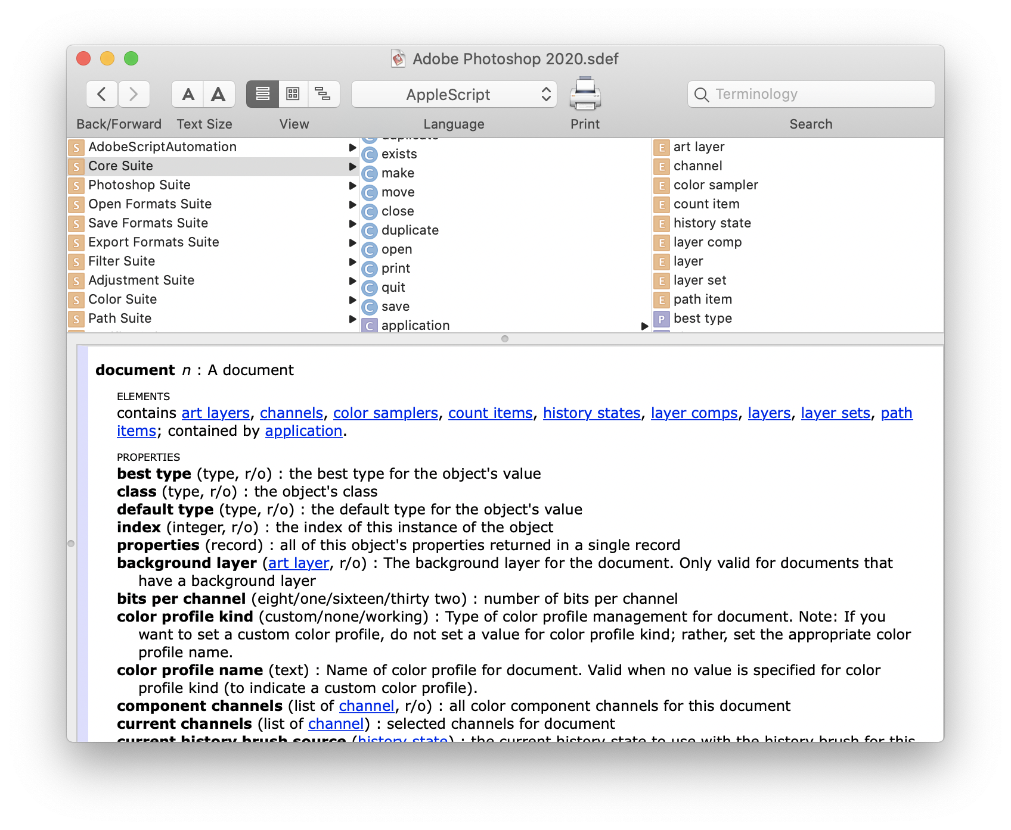Click command icon next to move
Viewport: 1011px width, 830px height.
(370, 193)
